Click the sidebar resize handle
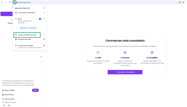 pos(41,57)
